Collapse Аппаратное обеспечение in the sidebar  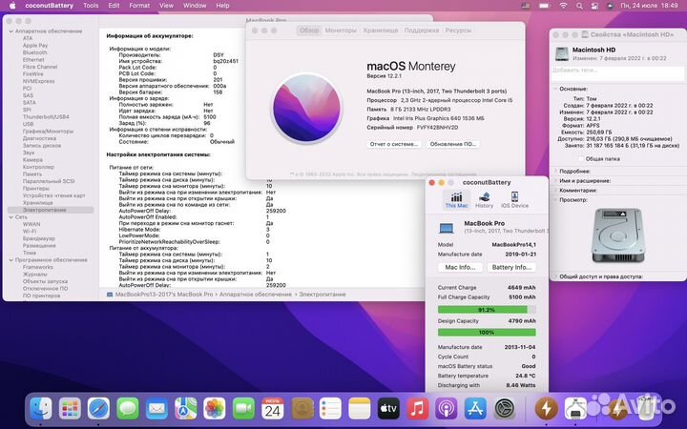(10, 31)
